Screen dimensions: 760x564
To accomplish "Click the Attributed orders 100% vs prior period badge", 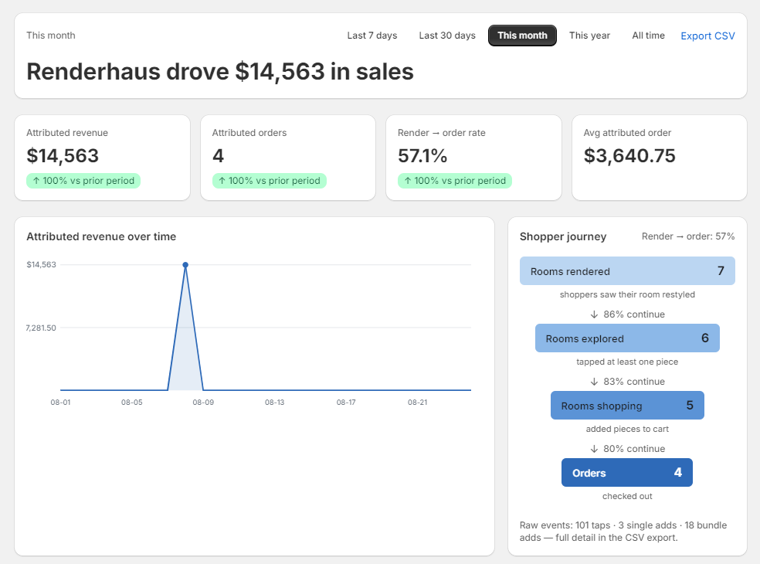I will [x=269, y=181].
